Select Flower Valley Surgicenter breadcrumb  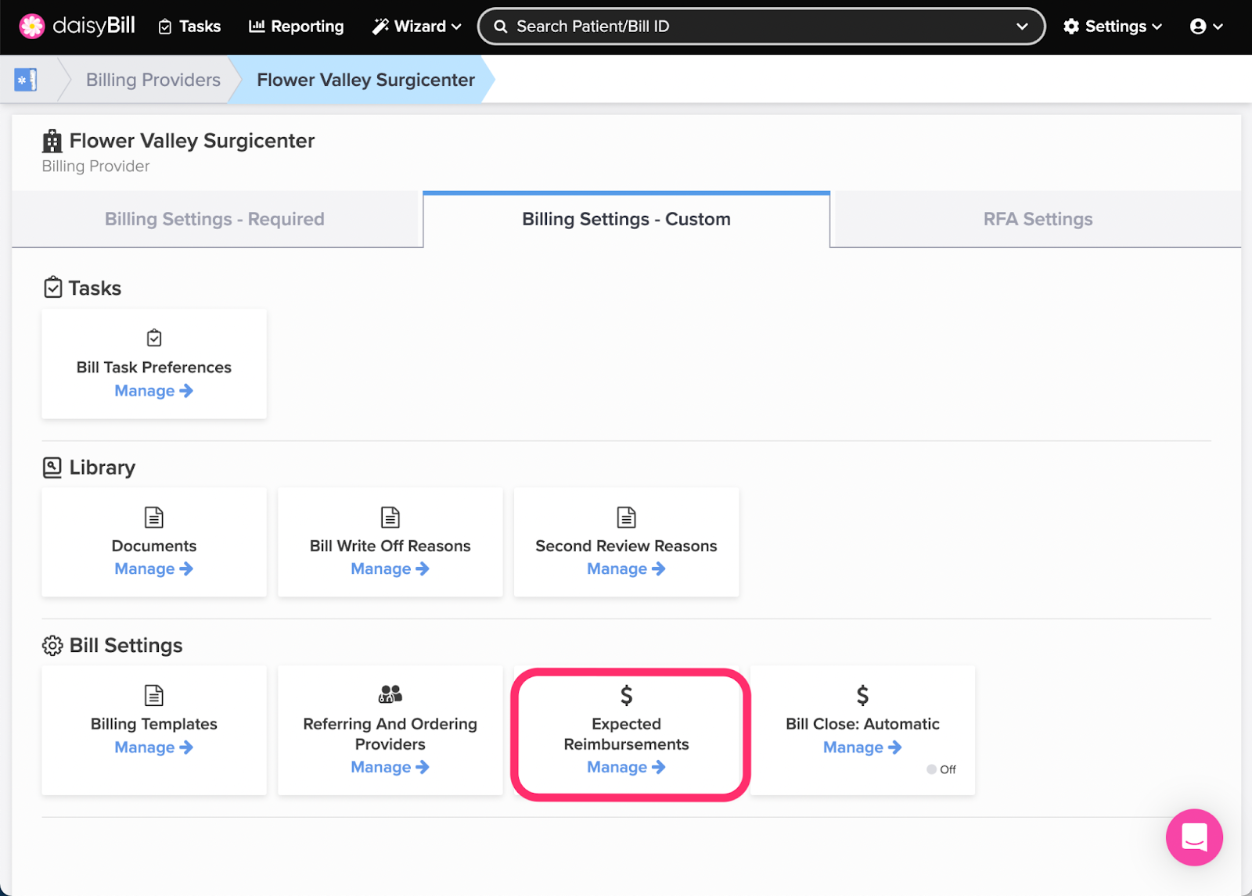coord(365,80)
